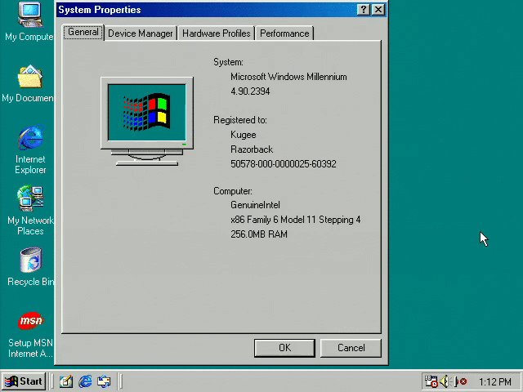523x392 pixels.
Task: Click the "GenuineIntel" text
Action: click(255, 205)
